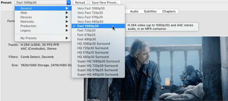Select Very Fast 480p30 preset

point(98,22)
